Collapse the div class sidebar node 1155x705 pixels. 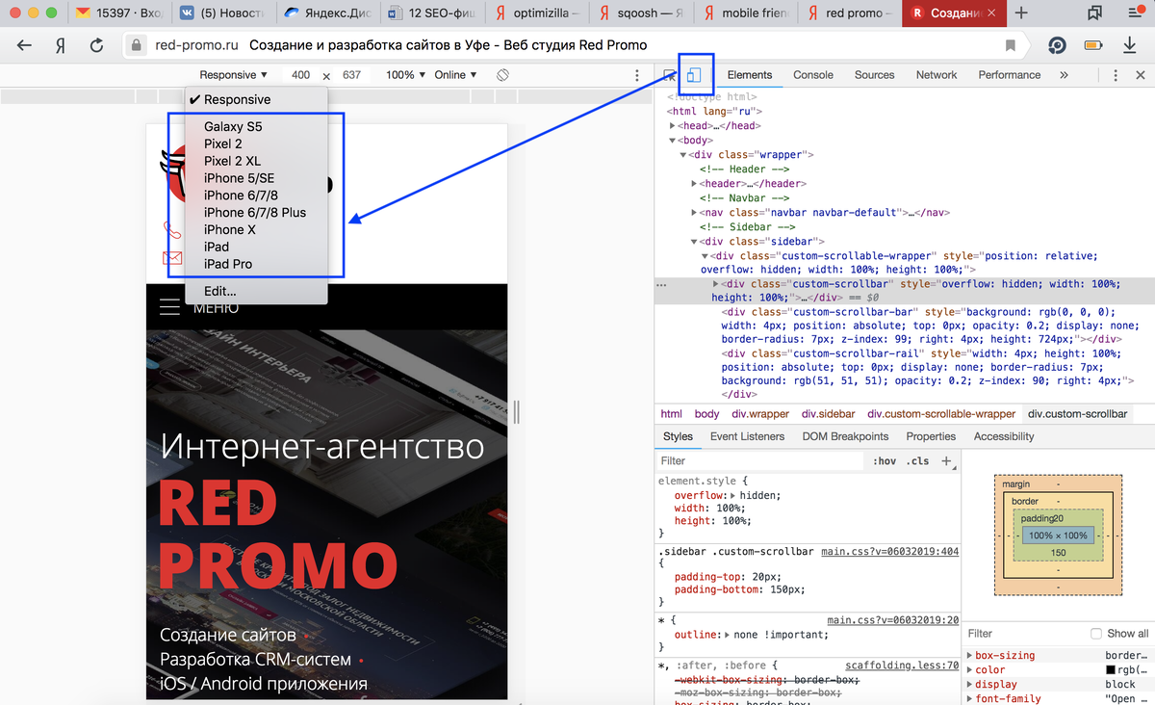coord(694,242)
